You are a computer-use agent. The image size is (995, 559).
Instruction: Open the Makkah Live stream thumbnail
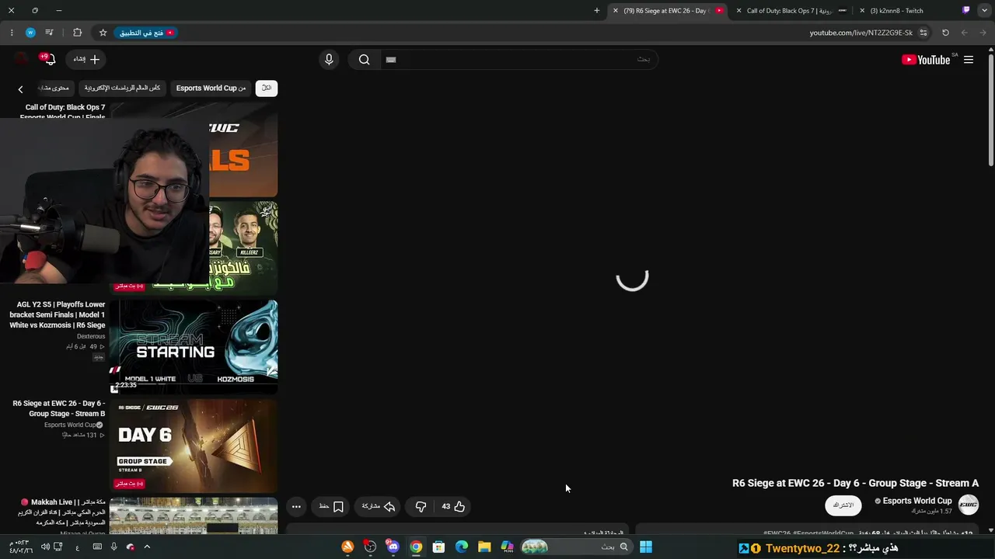[194, 516]
